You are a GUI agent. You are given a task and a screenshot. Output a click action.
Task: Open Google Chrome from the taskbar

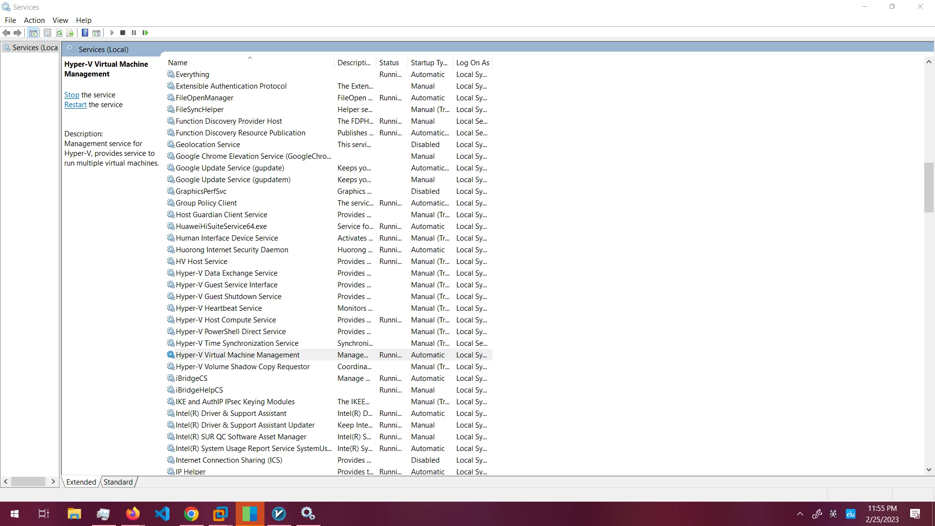[x=191, y=513]
